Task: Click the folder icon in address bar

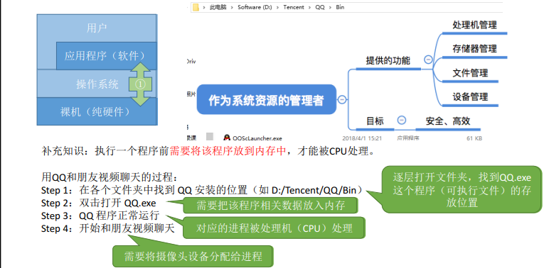Action: tap(196, 6)
